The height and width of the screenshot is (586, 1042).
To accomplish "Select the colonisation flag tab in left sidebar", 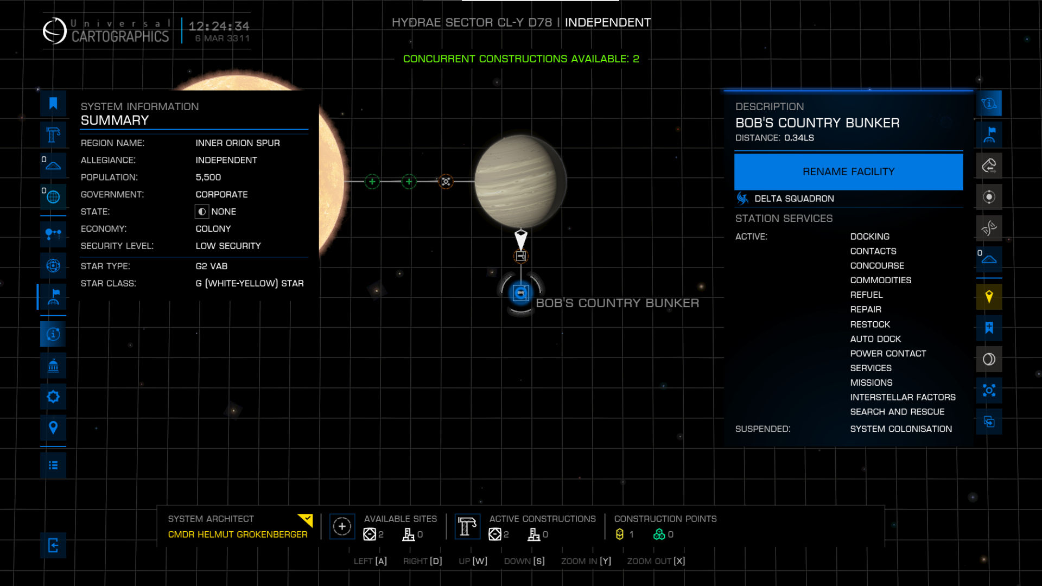I will tap(53, 297).
